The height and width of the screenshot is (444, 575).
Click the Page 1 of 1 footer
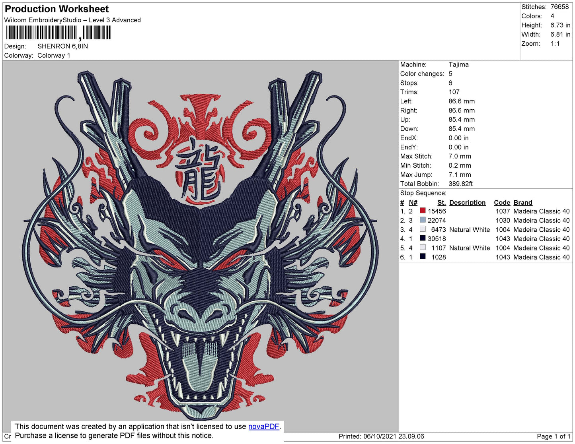[554, 436]
